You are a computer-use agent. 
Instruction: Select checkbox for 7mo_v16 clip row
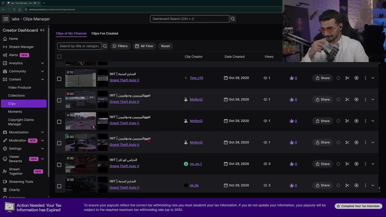click(59, 79)
